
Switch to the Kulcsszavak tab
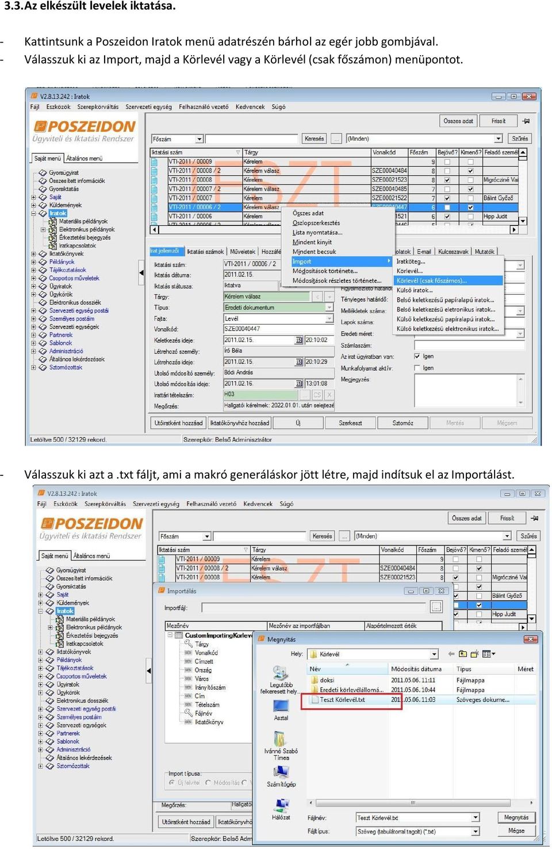click(x=453, y=251)
